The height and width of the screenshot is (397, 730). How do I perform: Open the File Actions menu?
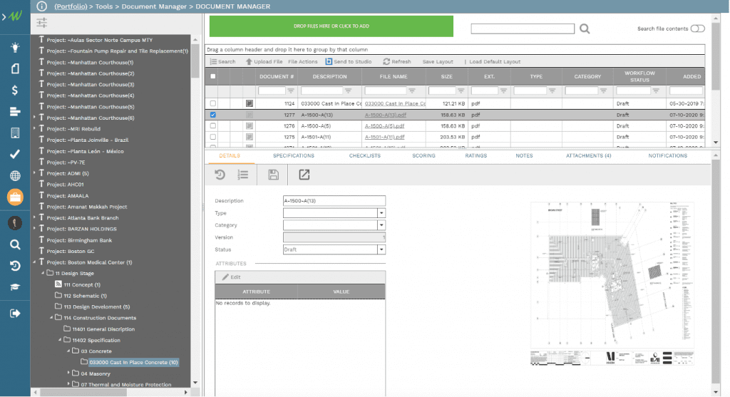point(302,61)
